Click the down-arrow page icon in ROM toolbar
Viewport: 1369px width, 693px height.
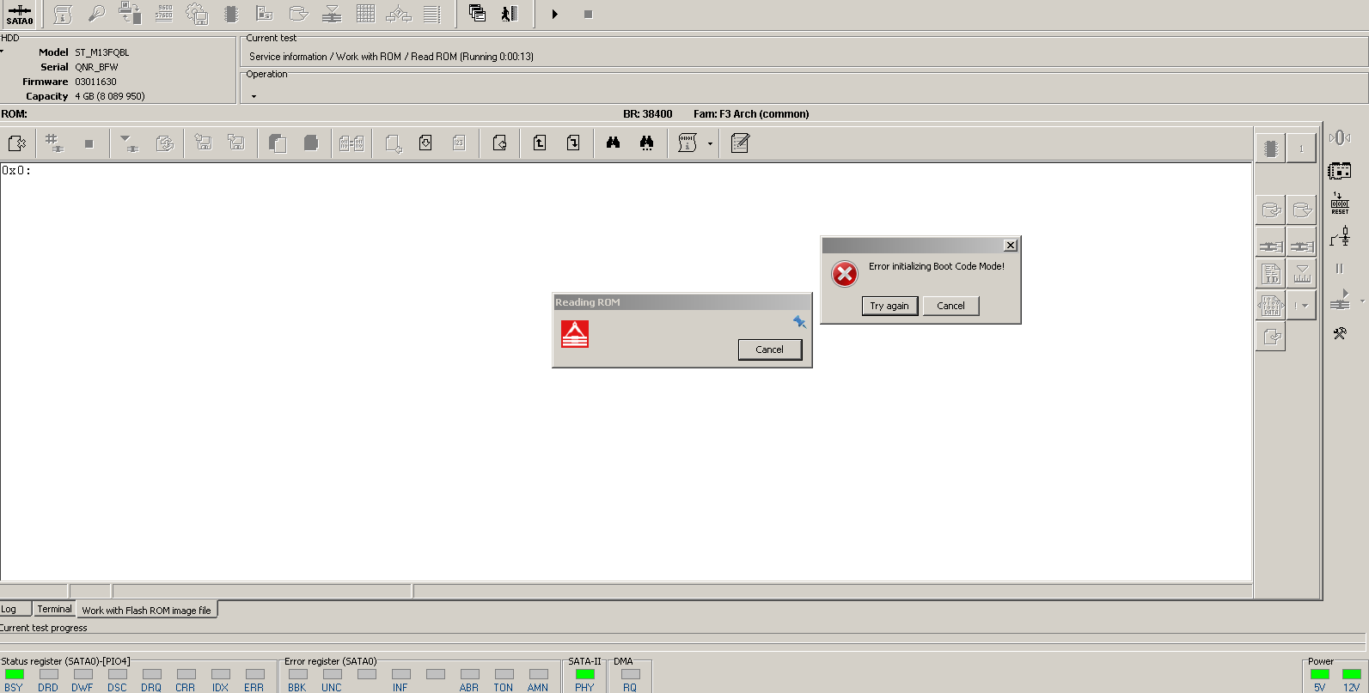click(573, 143)
